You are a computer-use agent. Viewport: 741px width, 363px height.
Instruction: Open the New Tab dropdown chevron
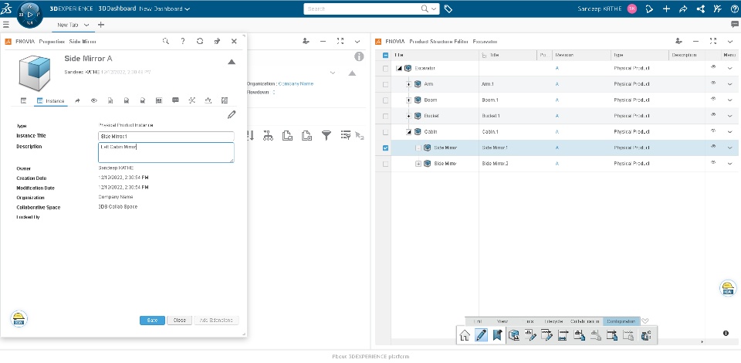pyautogui.click(x=86, y=25)
